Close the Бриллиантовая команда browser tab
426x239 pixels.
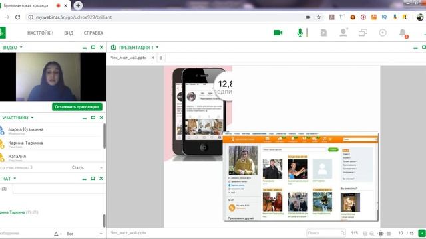click(65, 5)
